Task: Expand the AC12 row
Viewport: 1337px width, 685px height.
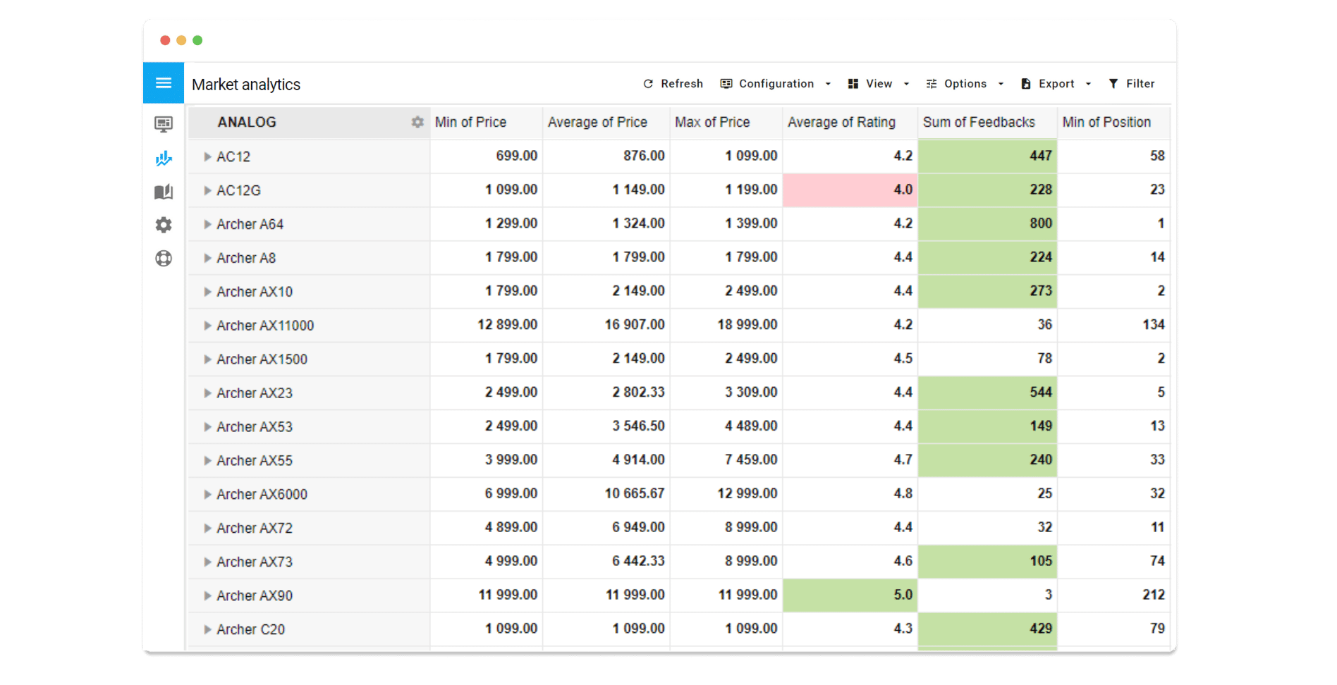Action: [207, 156]
